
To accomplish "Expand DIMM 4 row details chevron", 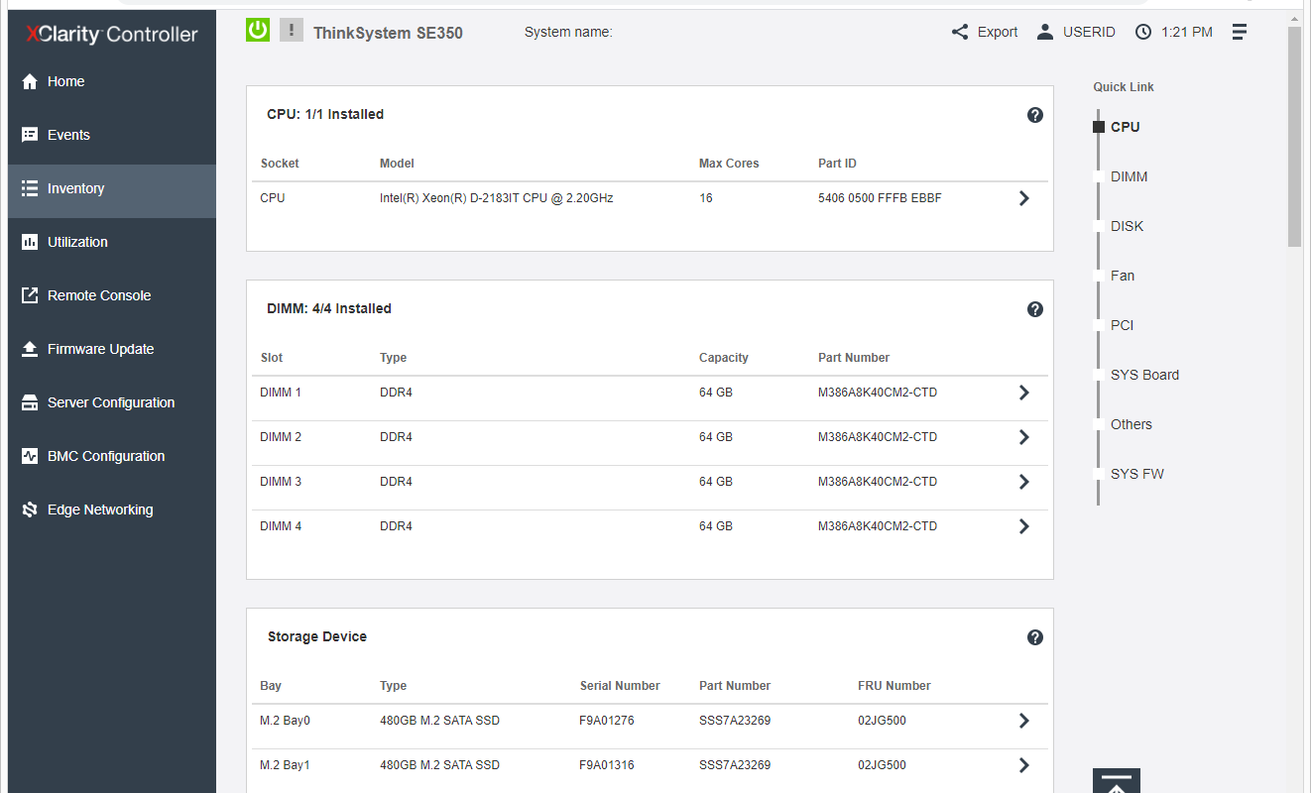I will pyautogui.click(x=1024, y=526).
